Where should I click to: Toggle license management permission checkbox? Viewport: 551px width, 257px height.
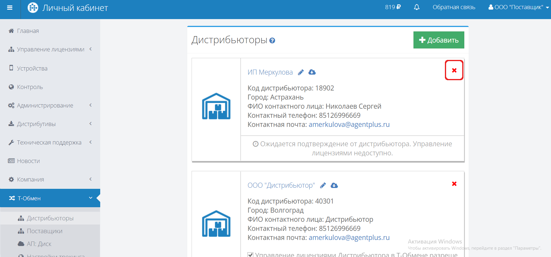pyautogui.click(x=250, y=255)
